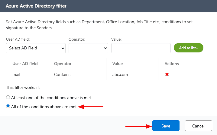Select the 'mail' cell in the table

pyautogui.click(x=16, y=74)
